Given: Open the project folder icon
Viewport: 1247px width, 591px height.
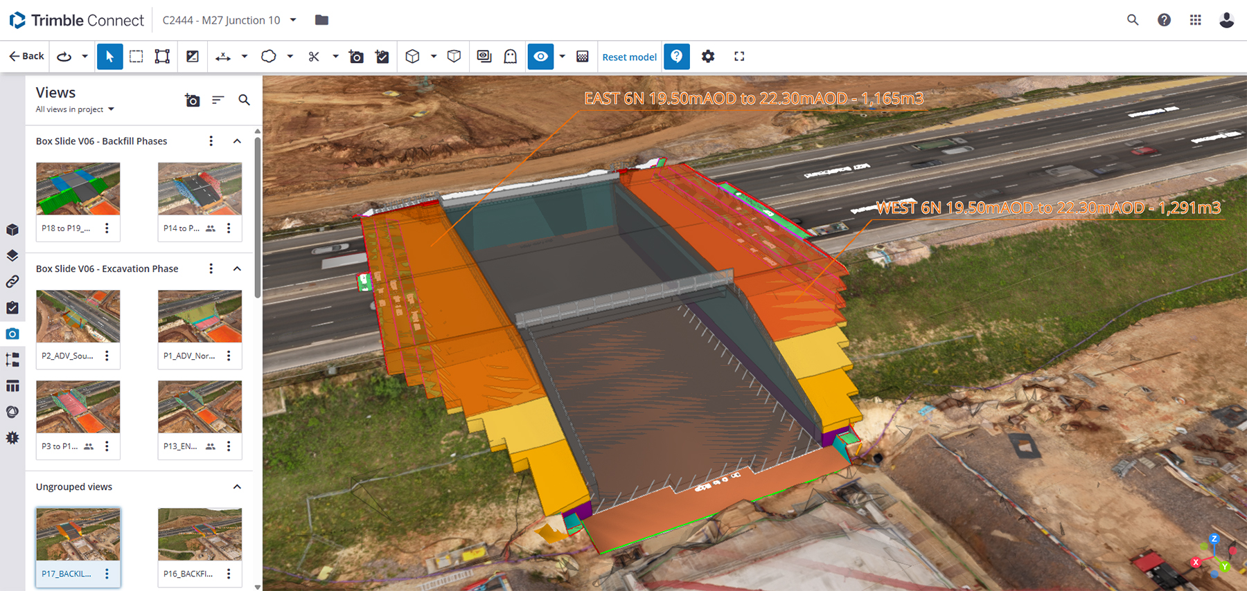Looking at the screenshot, I should pos(321,20).
